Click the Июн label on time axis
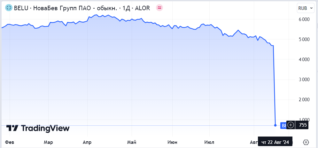 click(172, 142)
